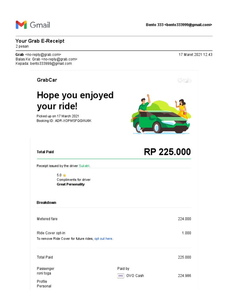Select the 'Your Grab E-Receipt' subject line
The width and height of the screenshot is (228, 304).
pyautogui.click(x=40, y=41)
